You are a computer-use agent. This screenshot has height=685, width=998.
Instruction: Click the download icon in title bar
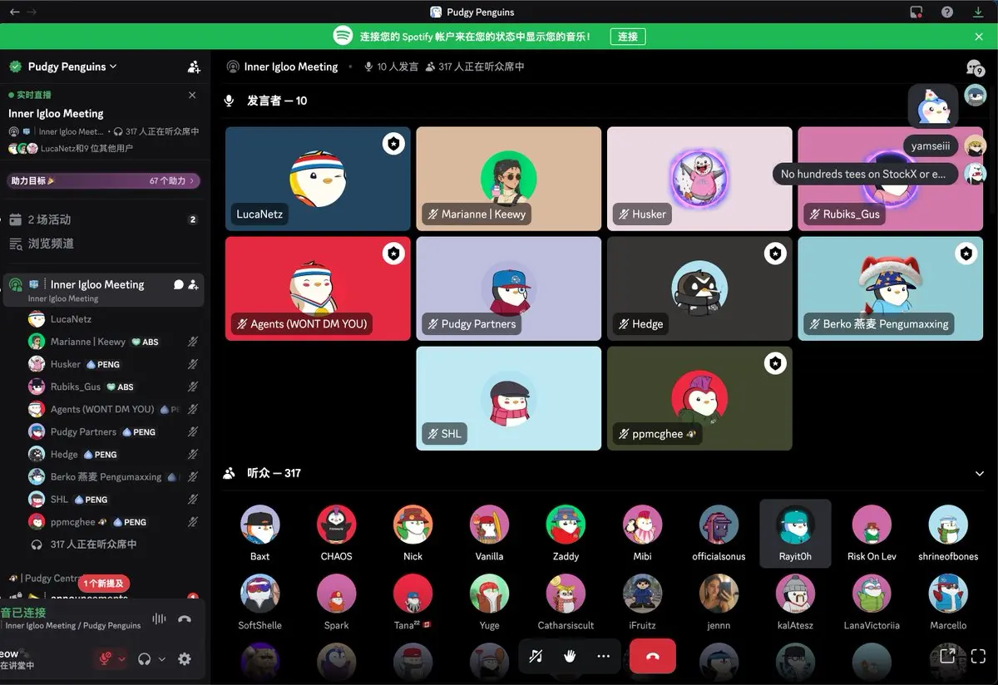point(978,12)
